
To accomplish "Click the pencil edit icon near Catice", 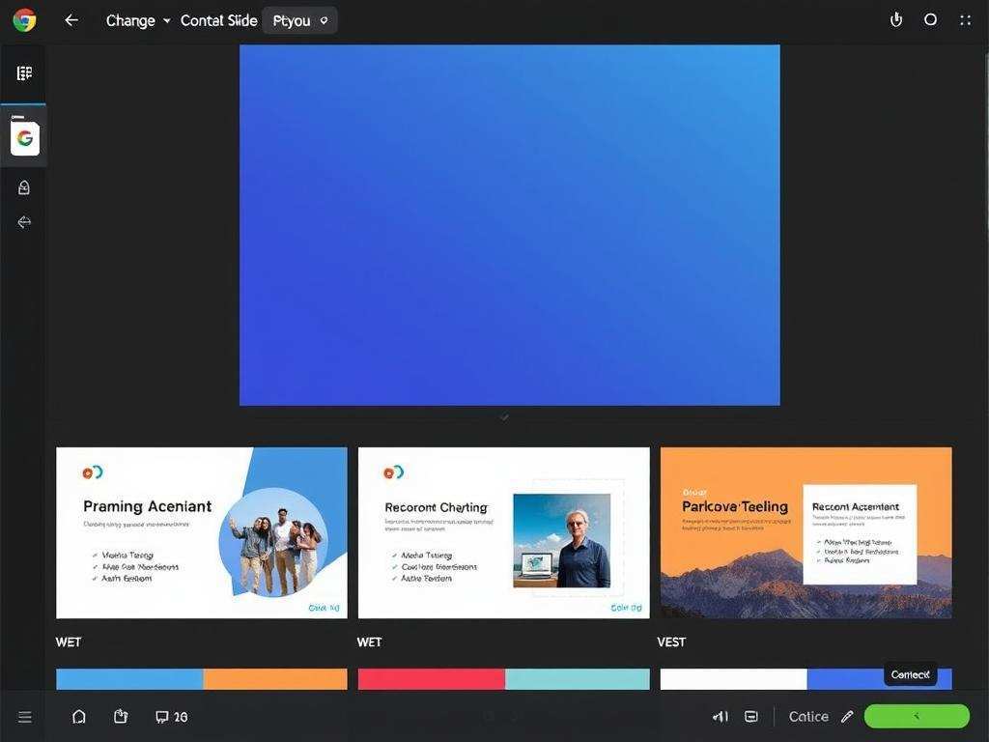I will [x=847, y=717].
